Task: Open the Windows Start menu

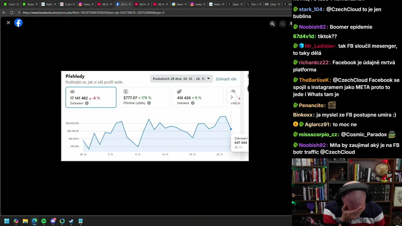Action: pyautogui.click(x=7, y=221)
